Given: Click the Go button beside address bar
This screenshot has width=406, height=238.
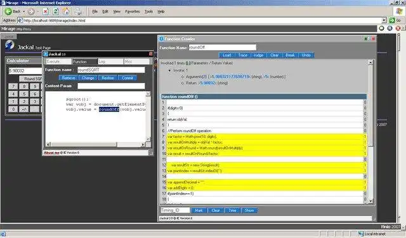Looking at the screenshot, I should (395, 20).
